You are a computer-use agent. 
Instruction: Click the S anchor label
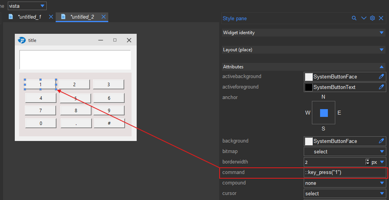point(323,129)
